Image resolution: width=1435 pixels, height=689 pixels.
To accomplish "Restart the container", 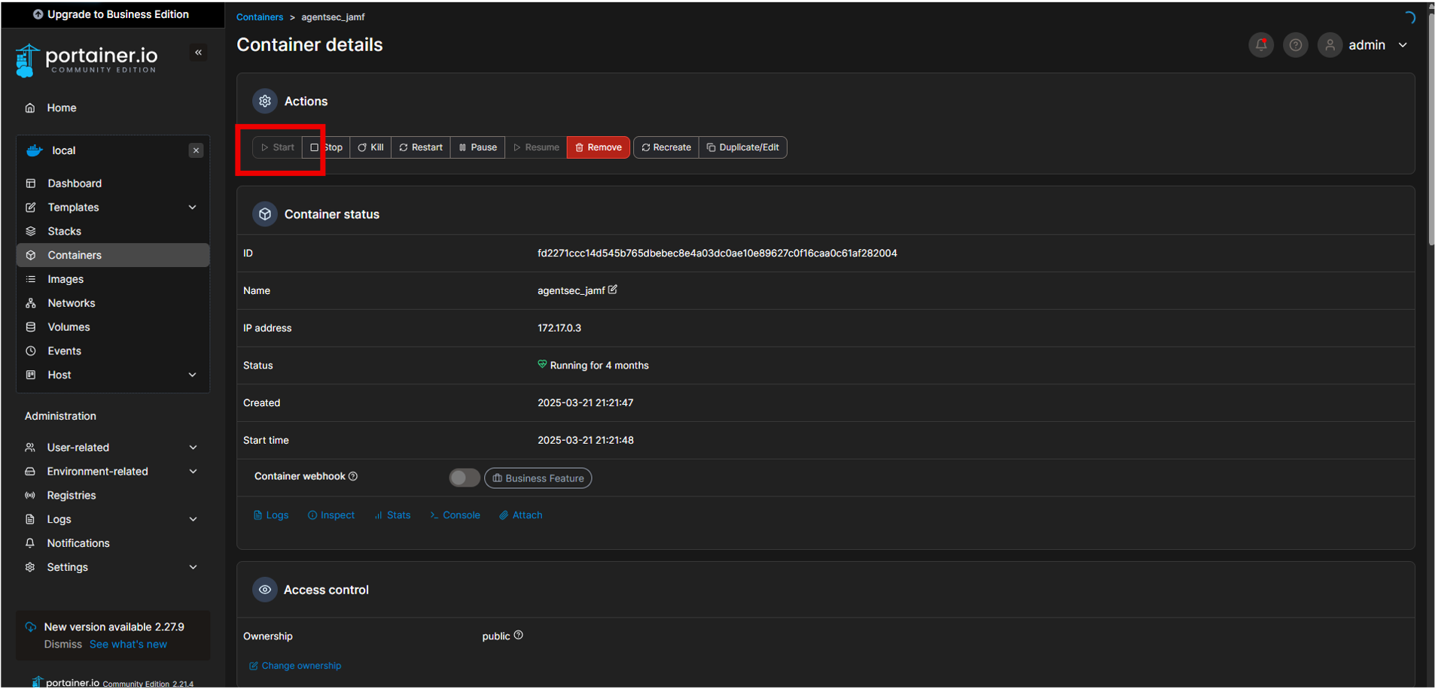I will (421, 147).
